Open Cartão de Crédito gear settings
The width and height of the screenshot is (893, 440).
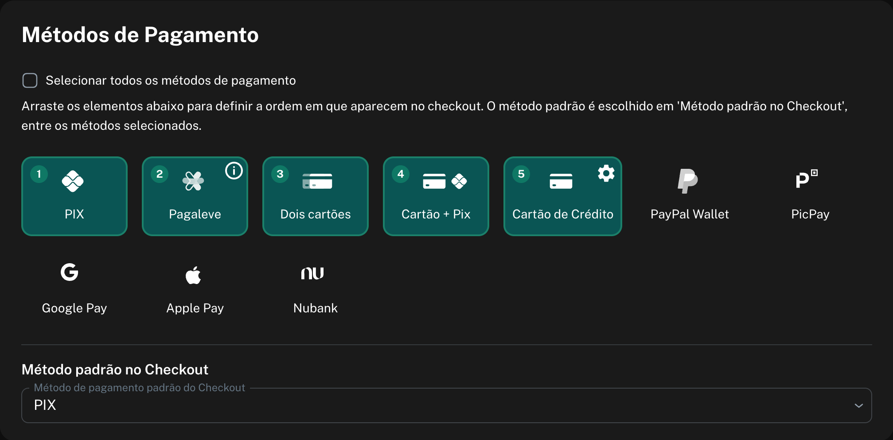606,173
